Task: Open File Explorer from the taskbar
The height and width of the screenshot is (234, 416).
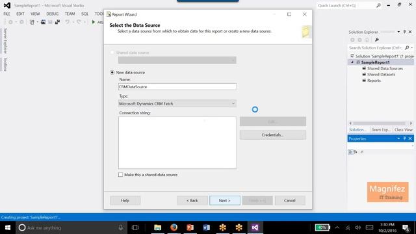Action: 157,227
